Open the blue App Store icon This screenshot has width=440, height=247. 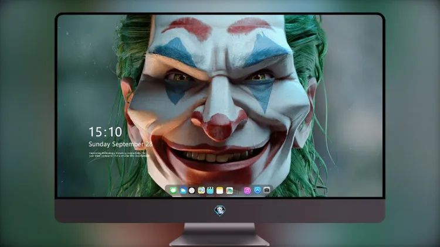pyautogui.click(x=258, y=190)
